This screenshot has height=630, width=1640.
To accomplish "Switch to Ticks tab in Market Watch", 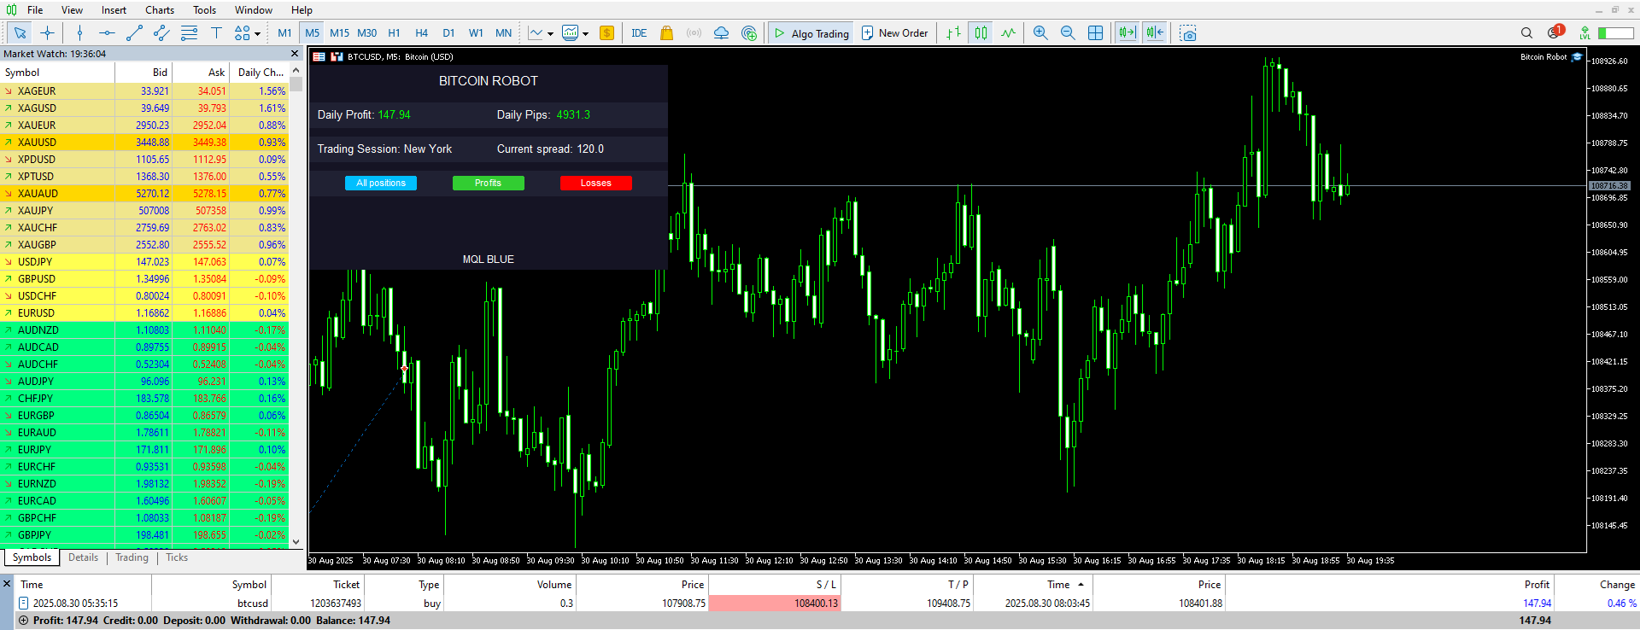I will pos(177,557).
